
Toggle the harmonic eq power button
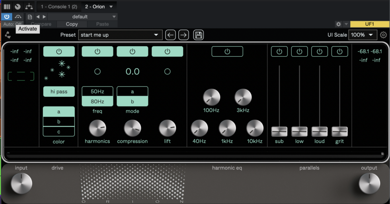[227, 51]
